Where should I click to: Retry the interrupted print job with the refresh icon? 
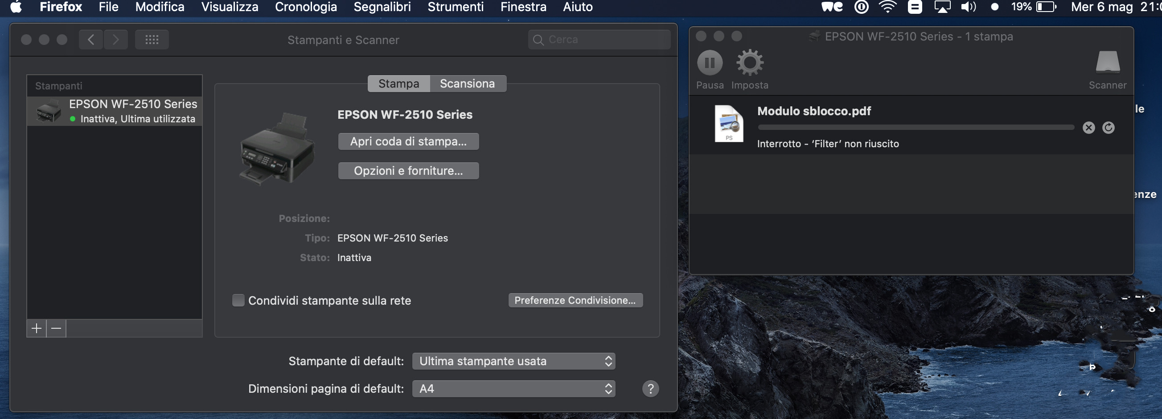pyautogui.click(x=1109, y=127)
